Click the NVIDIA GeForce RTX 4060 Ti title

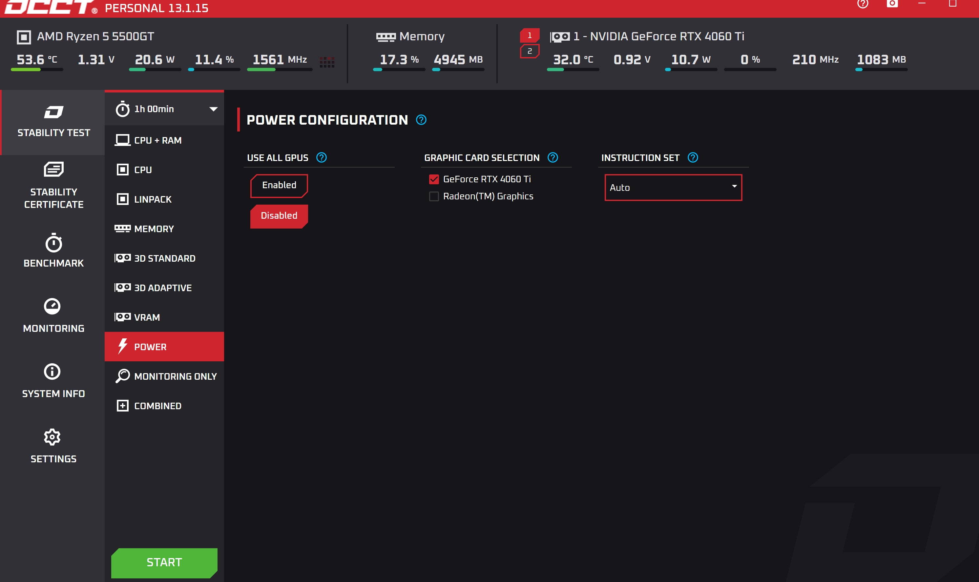click(x=658, y=36)
